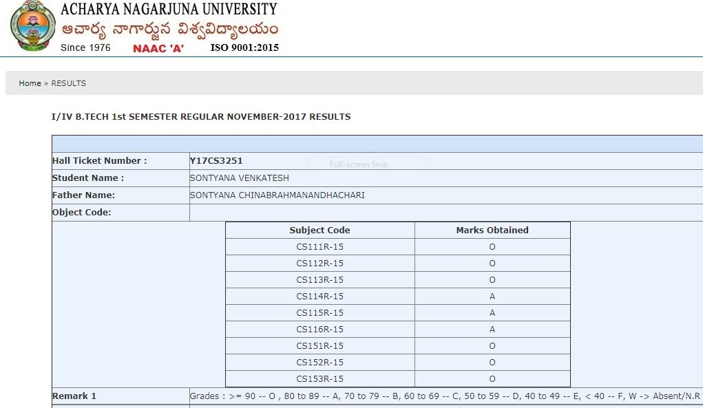
Task: Click the Remark 1 label
Action: tap(74, 396)
